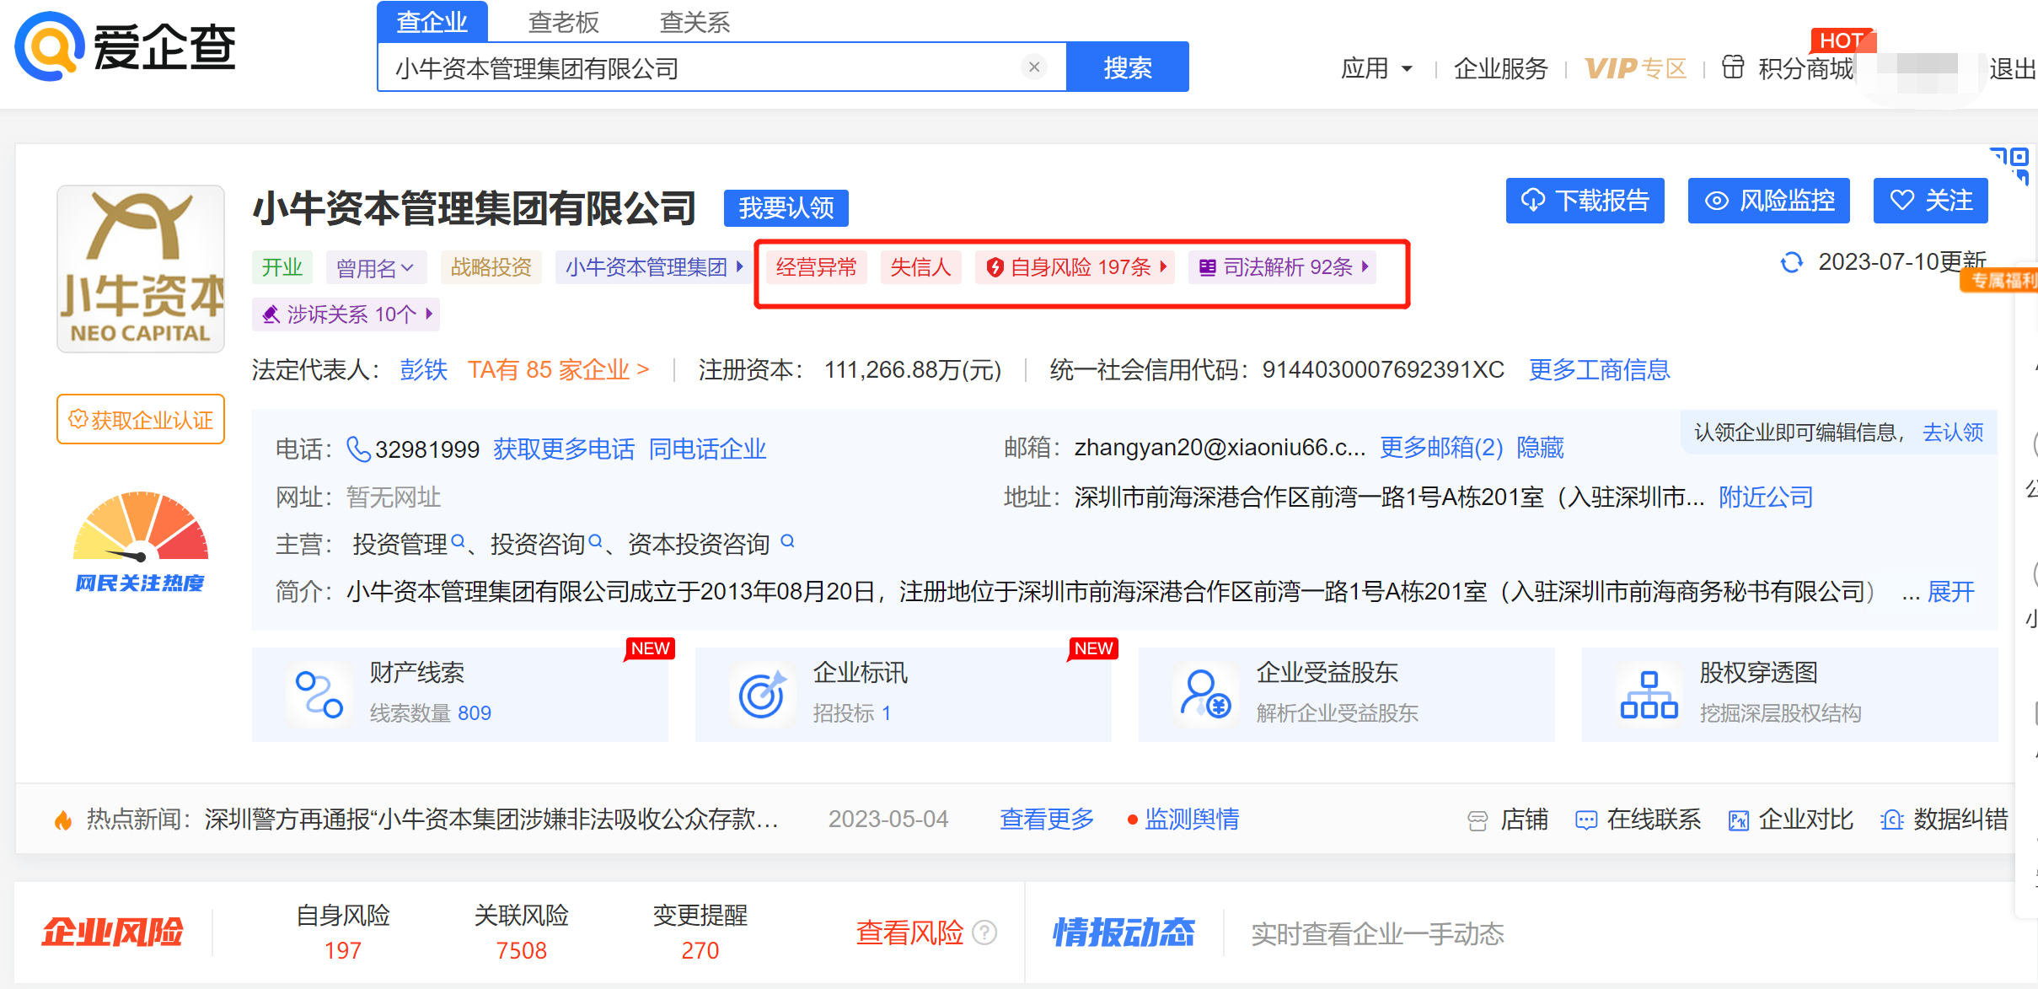Open the 深圳警方再通报 hot news headline
The image size is (2038, 989).
tap(491, 819)
